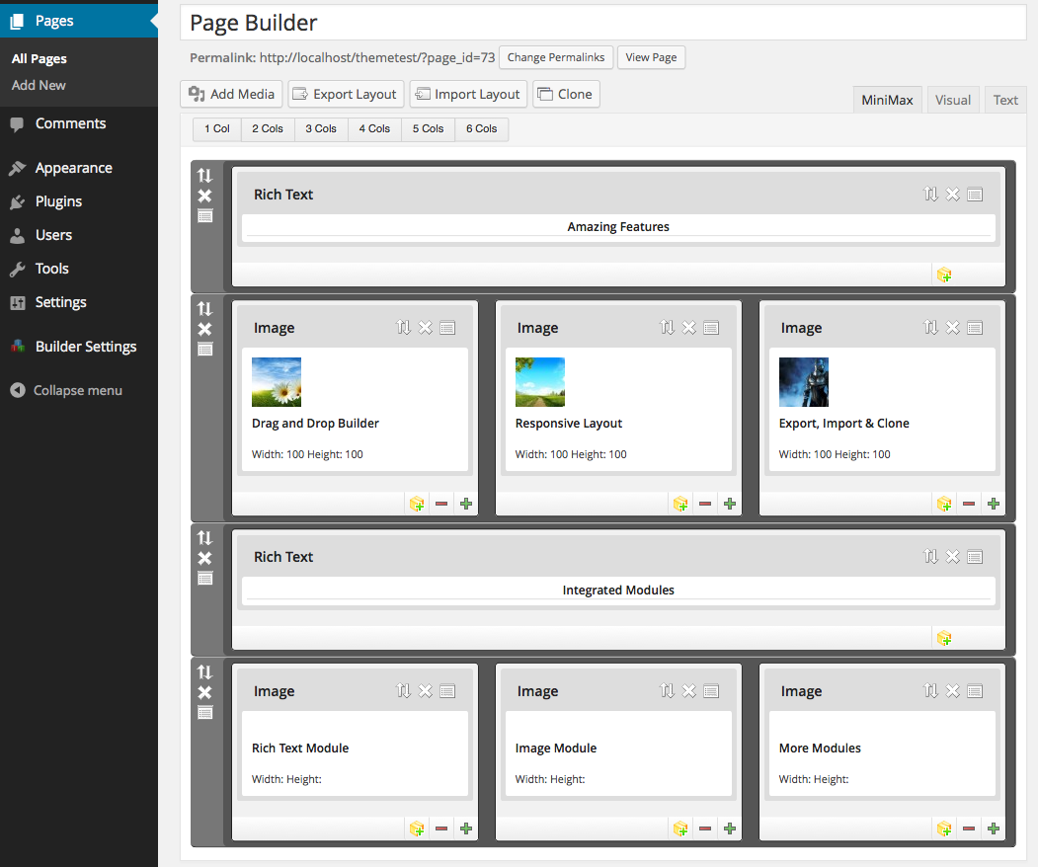The height and width of the screenshot is (867, 1038).
Task: Click the Export Layout button
Action: point(346,94)
